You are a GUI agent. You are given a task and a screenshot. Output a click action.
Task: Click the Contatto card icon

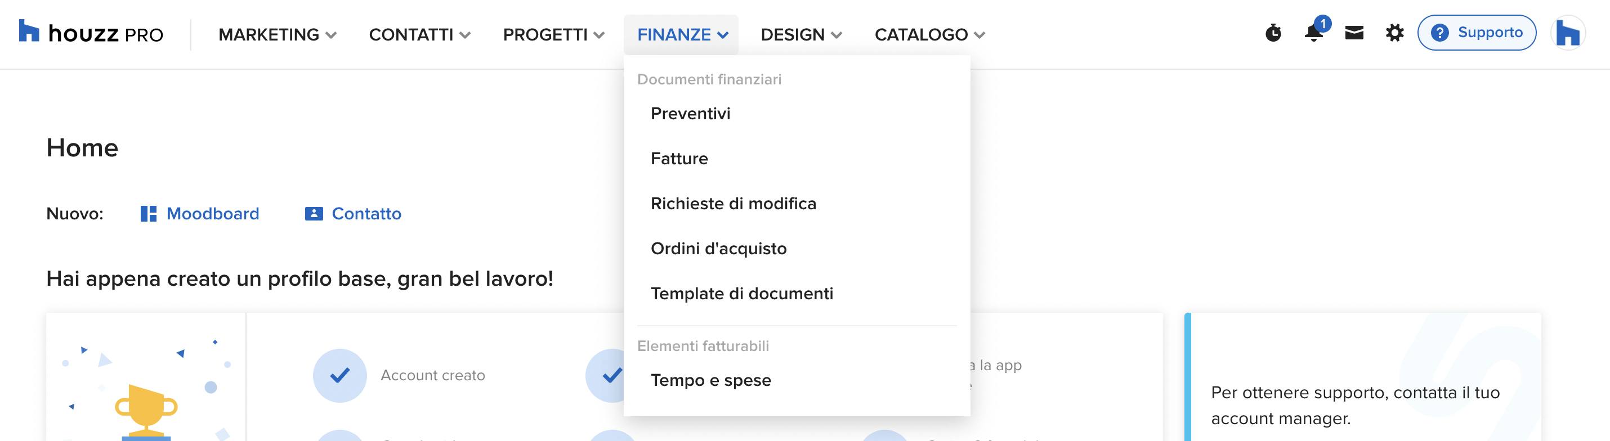click(x=314, y=214)
